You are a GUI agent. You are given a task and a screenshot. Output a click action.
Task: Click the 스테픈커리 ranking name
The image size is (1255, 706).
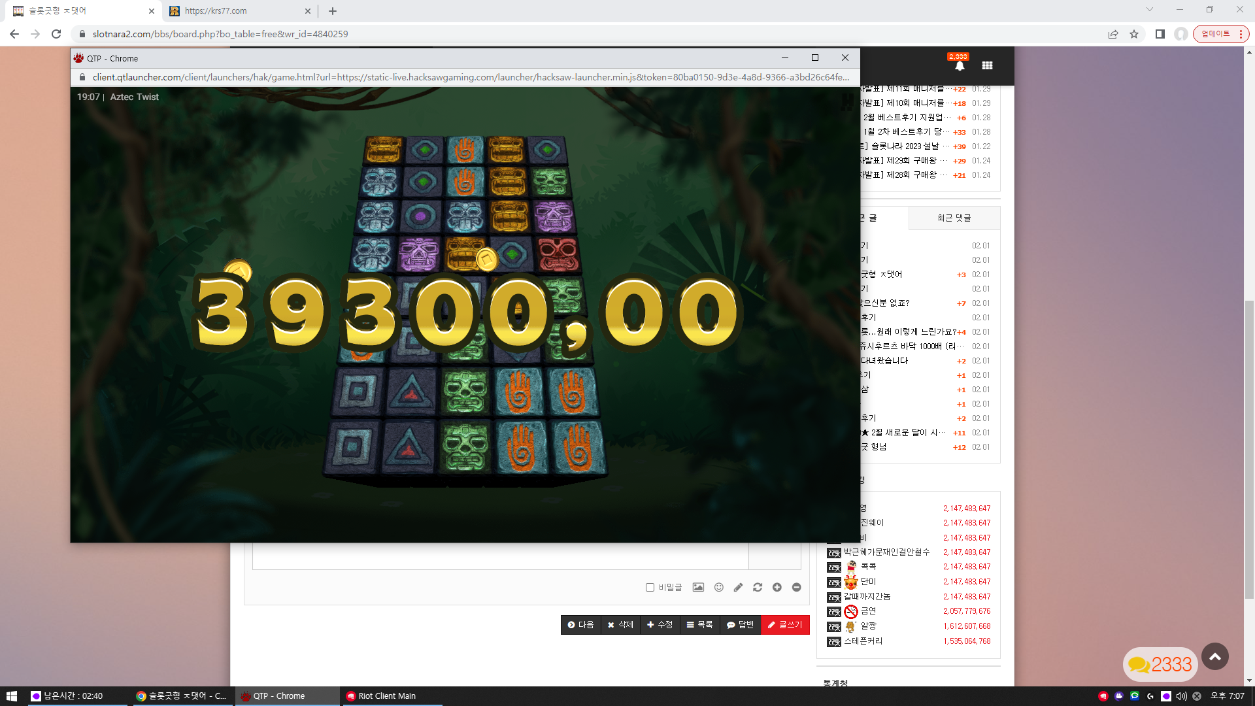(863, 641)
